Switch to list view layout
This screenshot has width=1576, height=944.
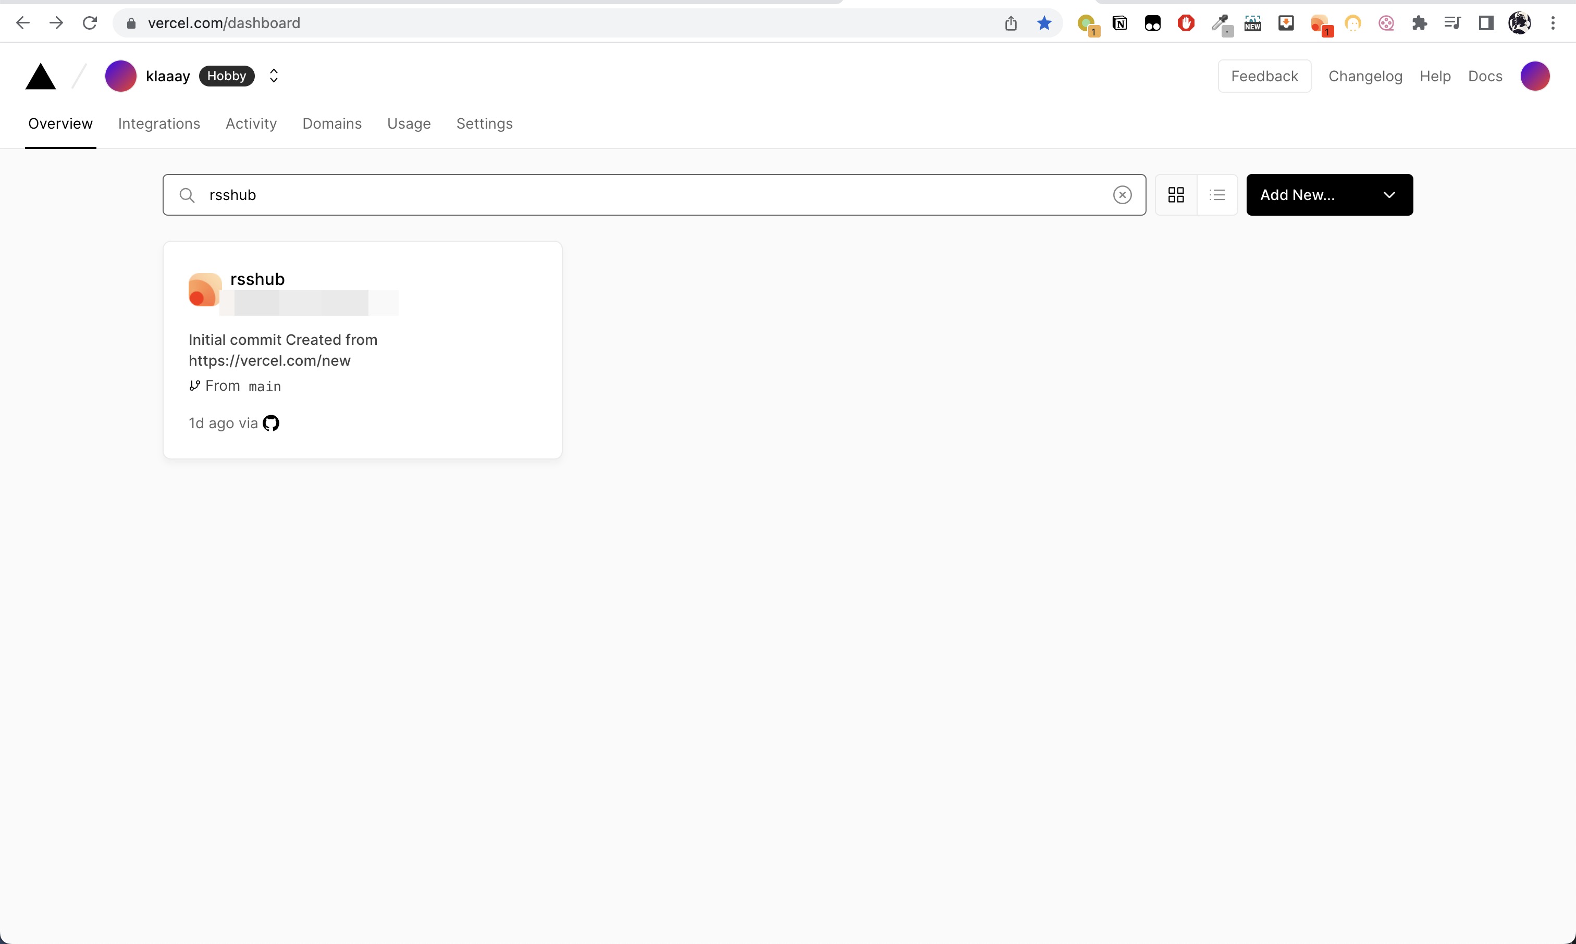pos(1217,195)
